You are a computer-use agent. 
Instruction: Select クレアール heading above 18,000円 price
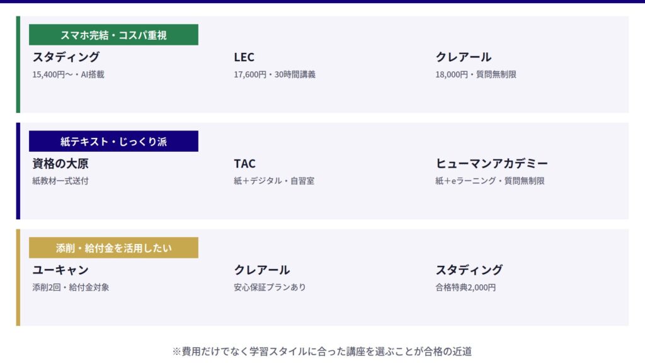[x=463, y=57]
